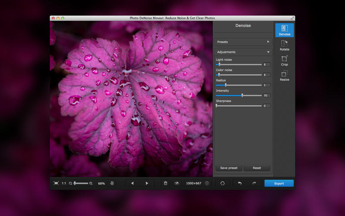Adjust the Sharpness slider

pyautogui.click(x=239, y=106)
